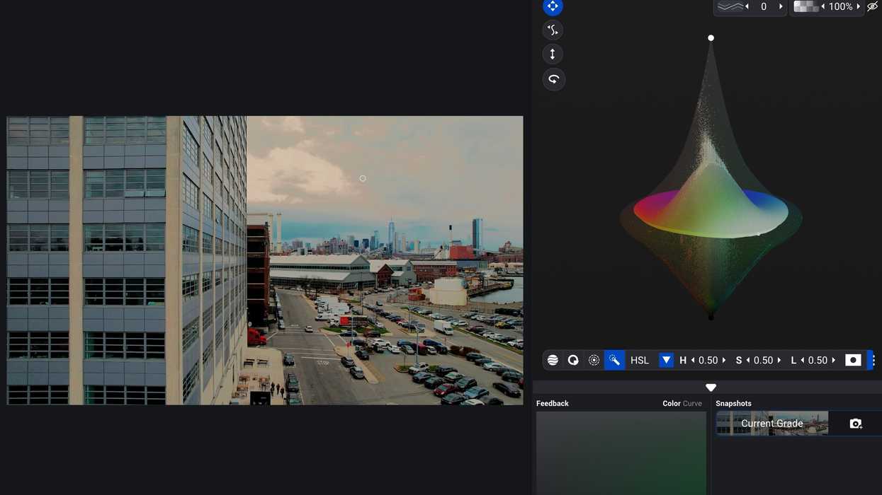This screenshot has width=882, height=495.
Task: Select the curve bend tool icon
Action: pyautogui.click(x=553, y=30)
